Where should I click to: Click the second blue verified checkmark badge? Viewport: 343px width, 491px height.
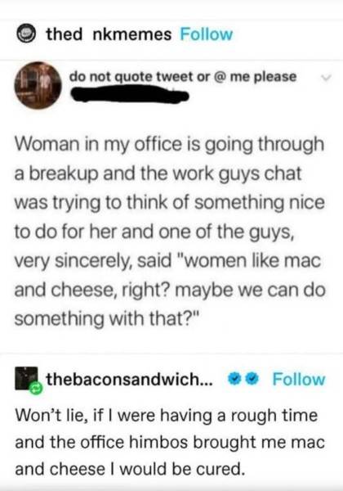pyautogui.click(x=253, y=380)
